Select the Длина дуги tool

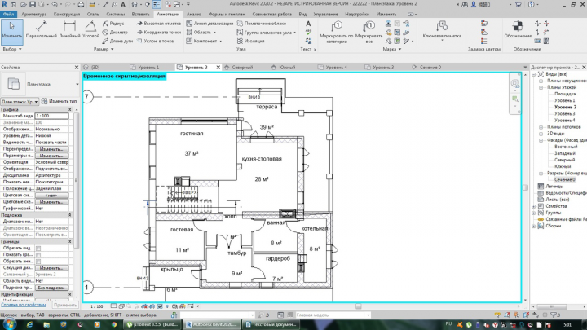pos(117,41)
